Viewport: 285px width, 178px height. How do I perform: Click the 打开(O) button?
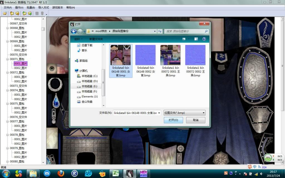tap(173, 120)
